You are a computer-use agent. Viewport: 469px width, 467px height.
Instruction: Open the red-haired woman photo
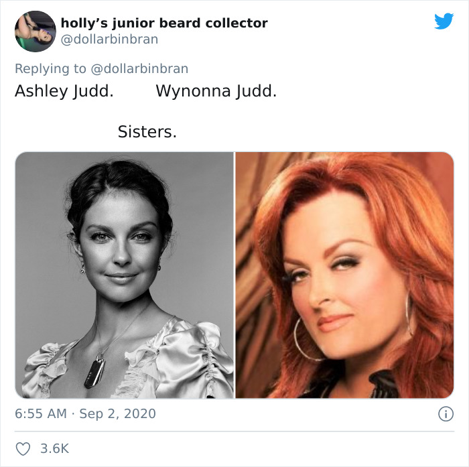tap(344, 275)
